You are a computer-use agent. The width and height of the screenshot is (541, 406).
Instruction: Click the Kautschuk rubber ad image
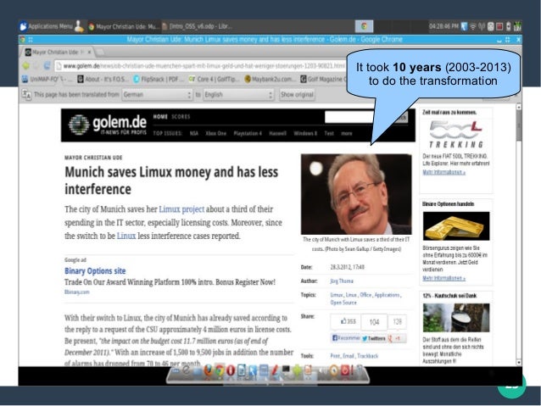point(456,318)
